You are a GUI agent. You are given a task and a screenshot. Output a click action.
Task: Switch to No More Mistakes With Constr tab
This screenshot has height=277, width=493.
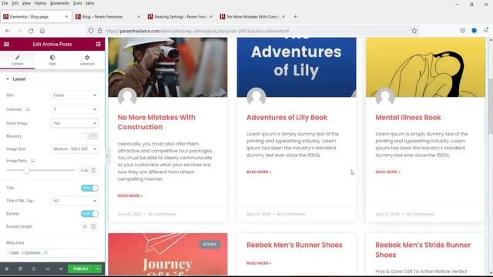coord(252,17)
